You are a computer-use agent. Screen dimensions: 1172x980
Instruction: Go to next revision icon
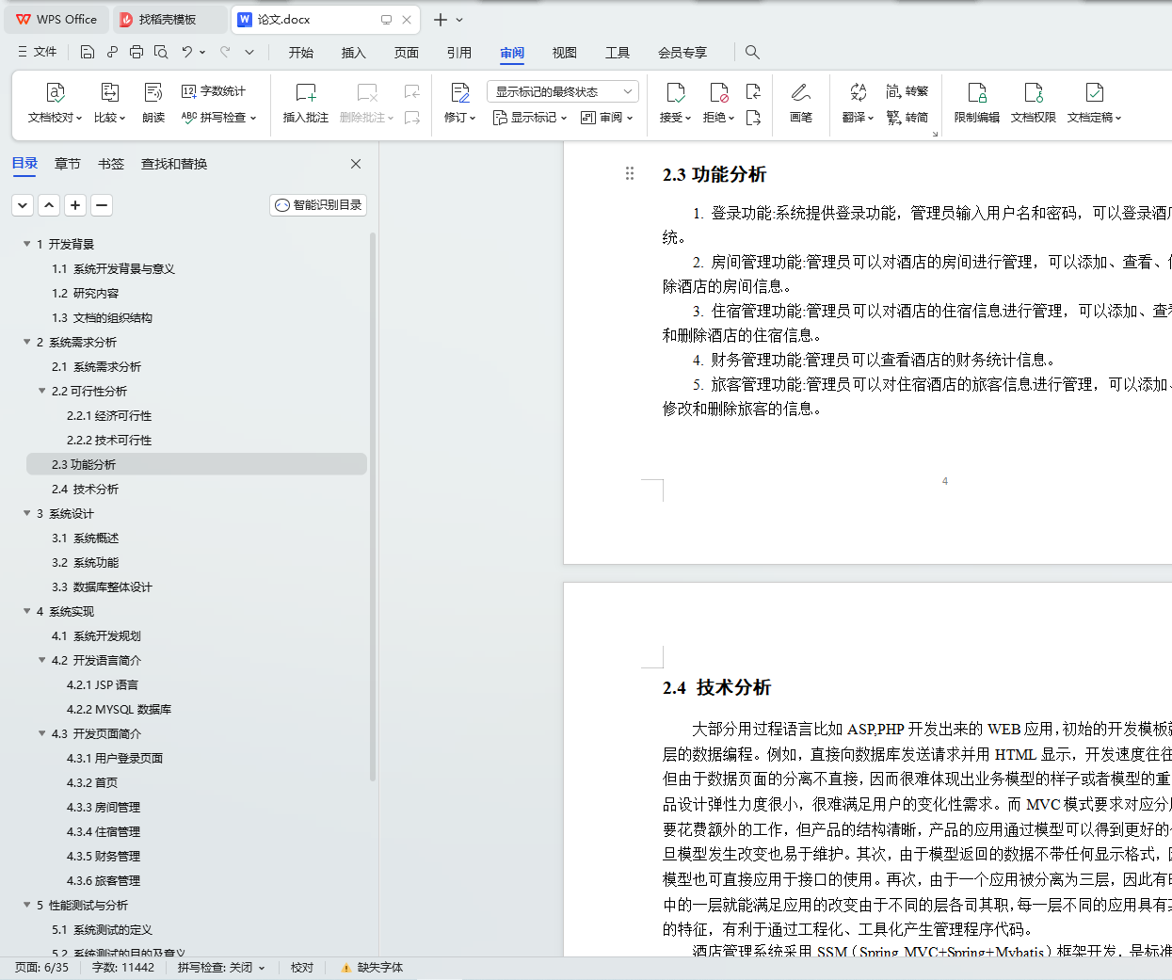pos(753,118)
